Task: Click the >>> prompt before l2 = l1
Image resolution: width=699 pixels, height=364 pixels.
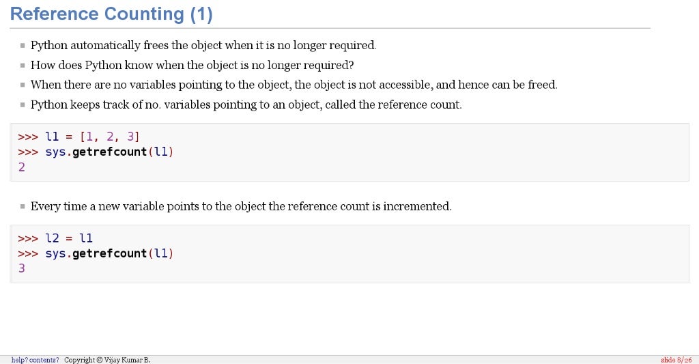Action: pyautogui.click(x=27, y=238)
